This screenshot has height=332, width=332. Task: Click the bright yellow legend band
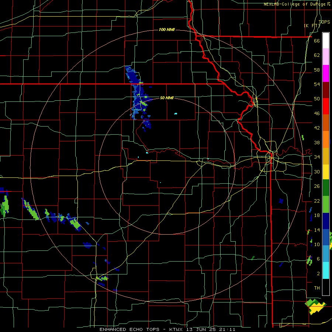click(326, 172)
